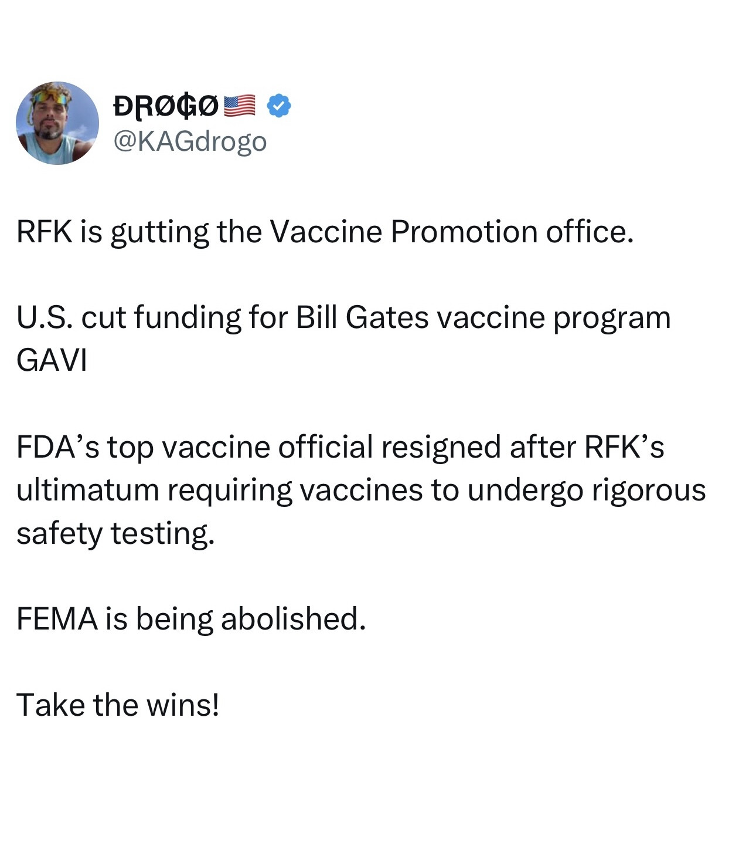Click the "Take the wins!" line
756x846 pixels.
pos(118,705)
